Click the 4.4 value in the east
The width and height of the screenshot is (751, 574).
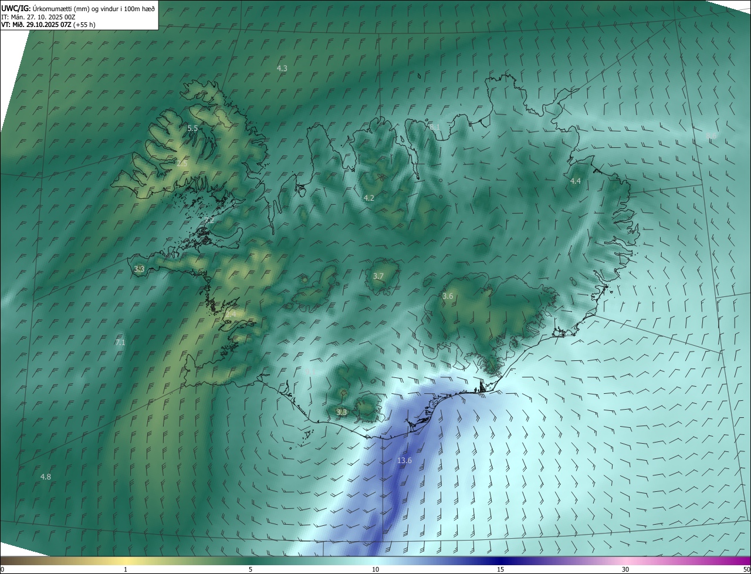pyautogui.click(x=576, y=181)
